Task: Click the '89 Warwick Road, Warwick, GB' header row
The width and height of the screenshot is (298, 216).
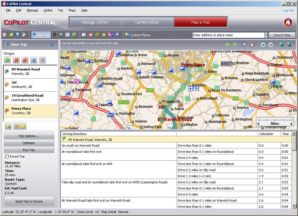Action: click(176, 140)
